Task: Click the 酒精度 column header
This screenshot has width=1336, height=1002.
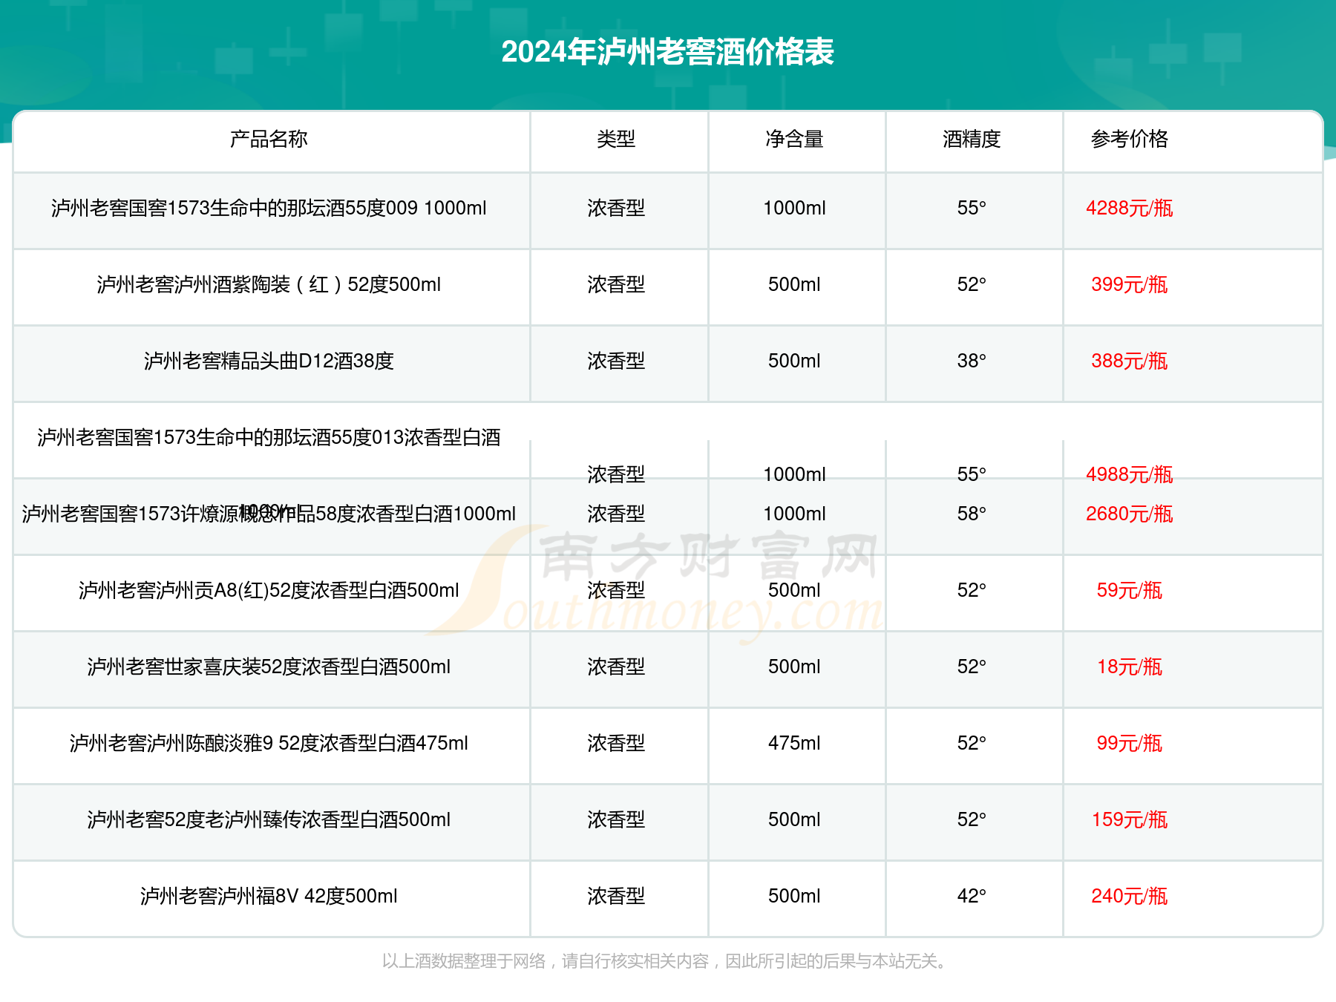Action: point(972,139)
